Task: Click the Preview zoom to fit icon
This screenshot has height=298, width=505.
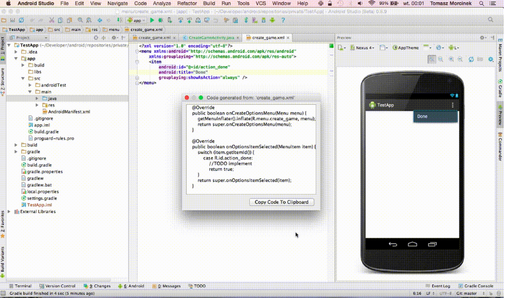Action: click(x=432, y=59)
